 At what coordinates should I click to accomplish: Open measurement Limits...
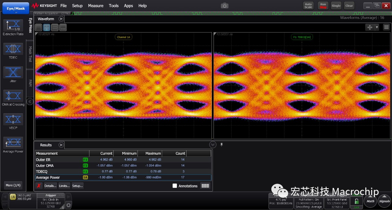pyautogui.click(x=64, y=186)
